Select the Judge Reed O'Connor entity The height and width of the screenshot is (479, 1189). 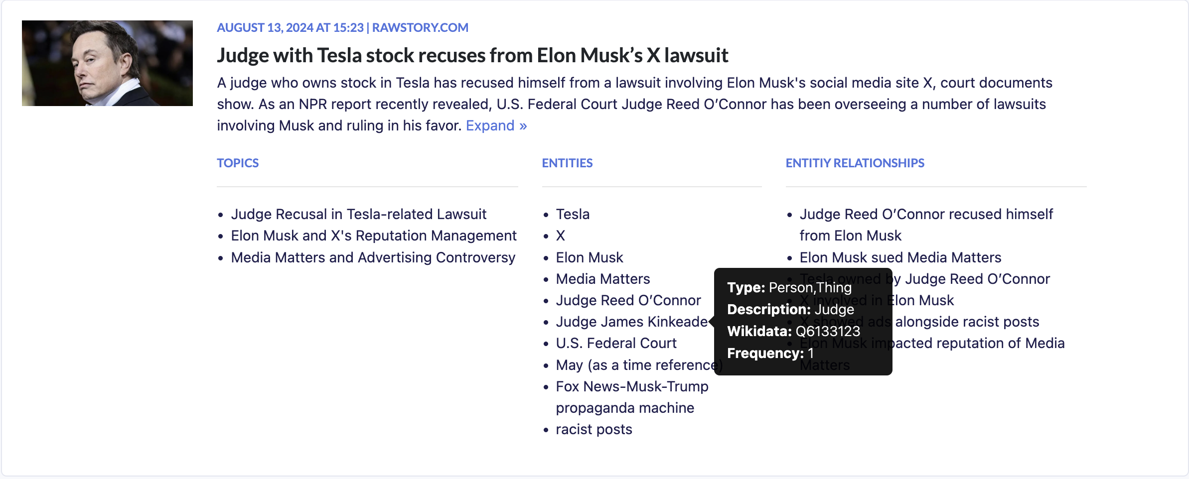point(628,300)
